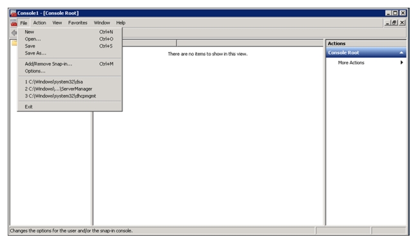Click the Console1 title bar icon
This screenshot has width=418, height=244.
tap(13, 13)
